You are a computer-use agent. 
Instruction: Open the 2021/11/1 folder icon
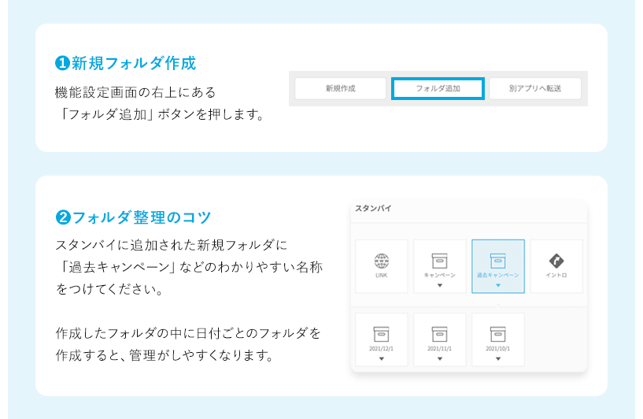(440, 334)
